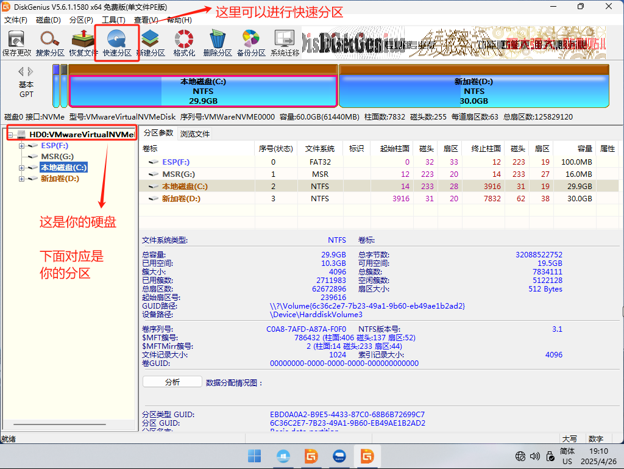Viewport: 624px width, 469px height.
Task: Go to previous disk with left arrow
Action: [x=21, y=72]
